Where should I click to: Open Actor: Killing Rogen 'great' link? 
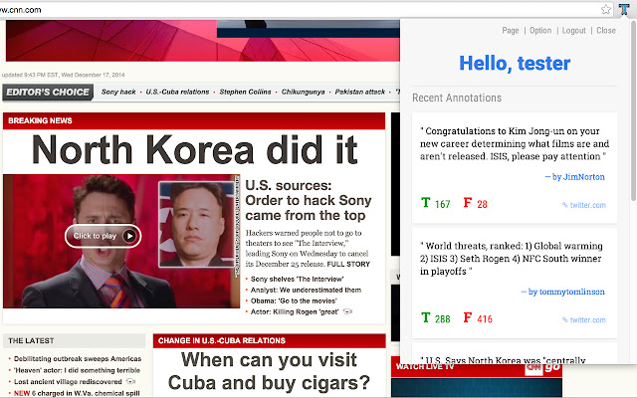[295, 311]
